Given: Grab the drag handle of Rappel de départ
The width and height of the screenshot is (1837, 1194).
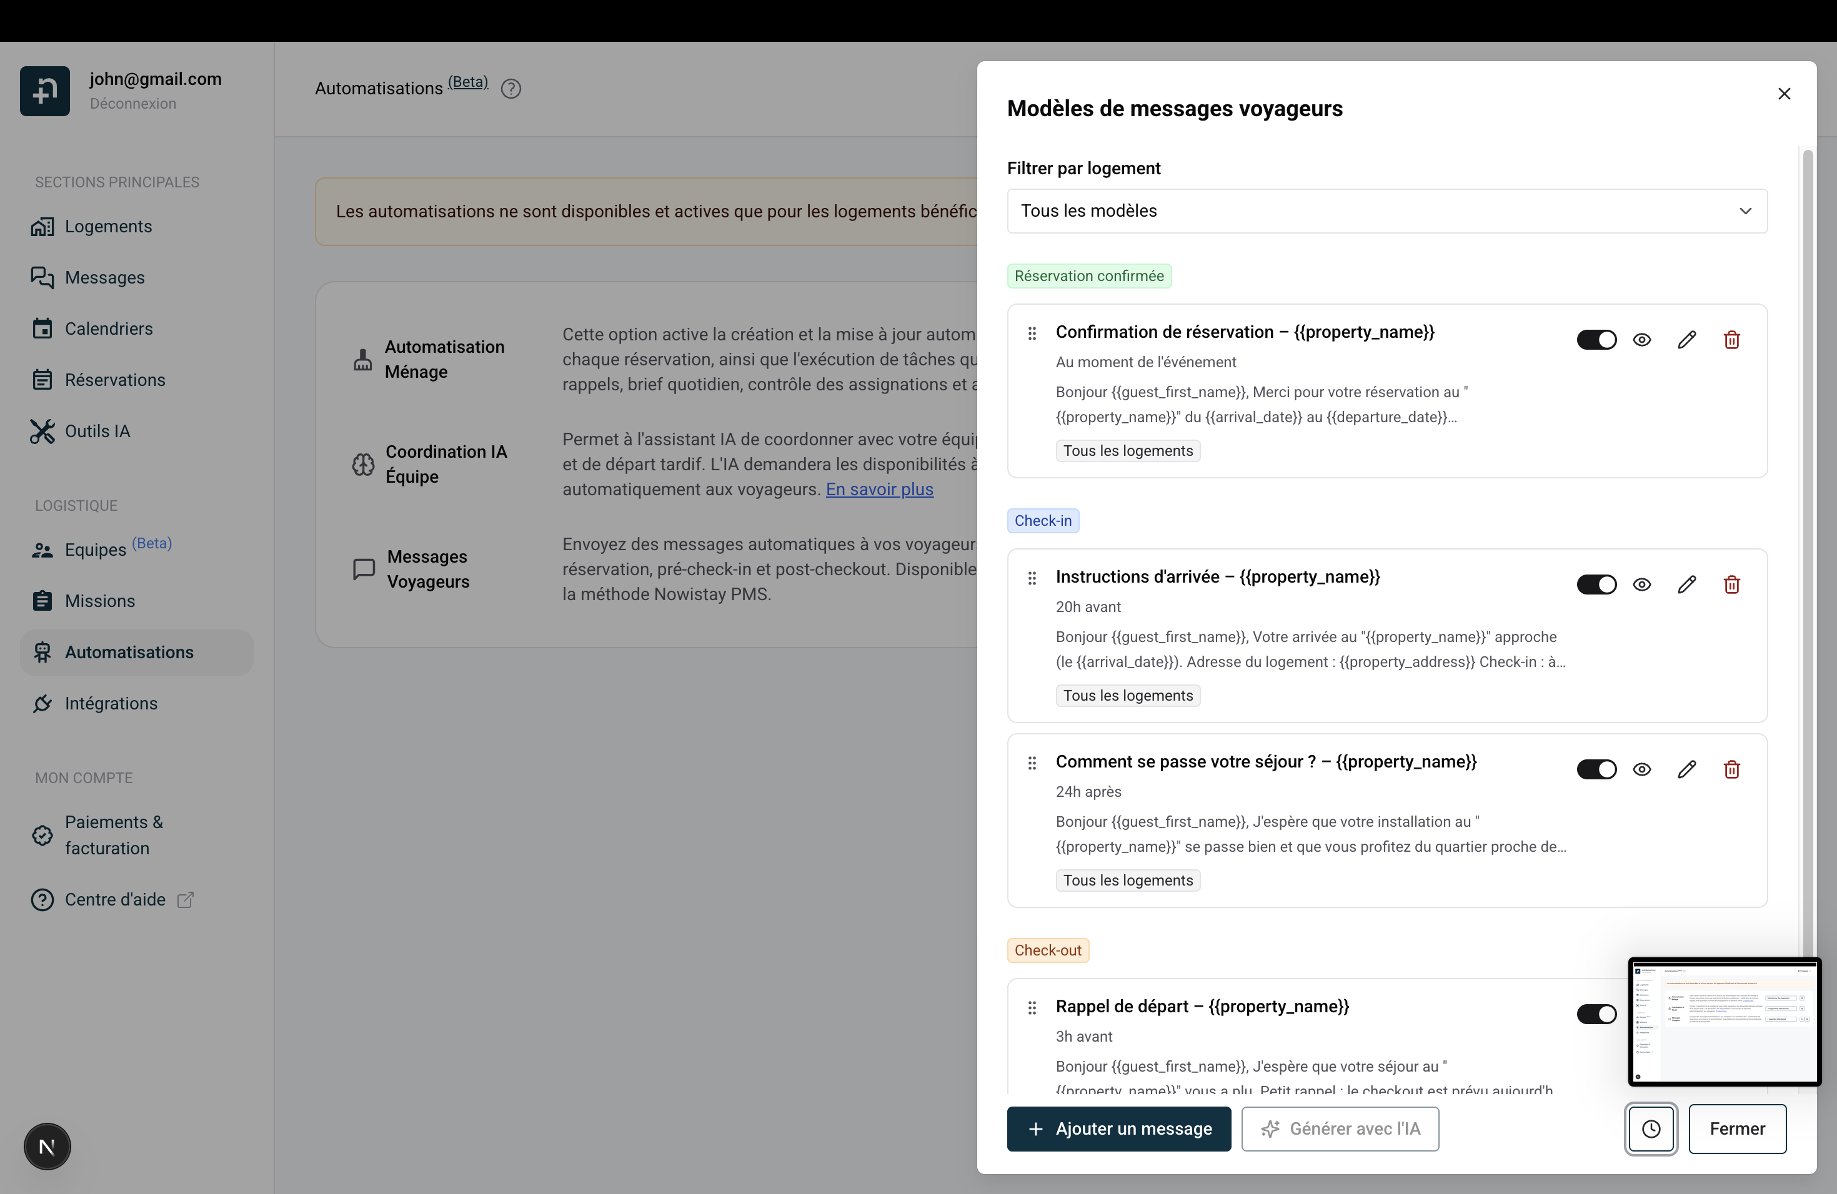Looking at the screenshot, I should 1032,1007.
